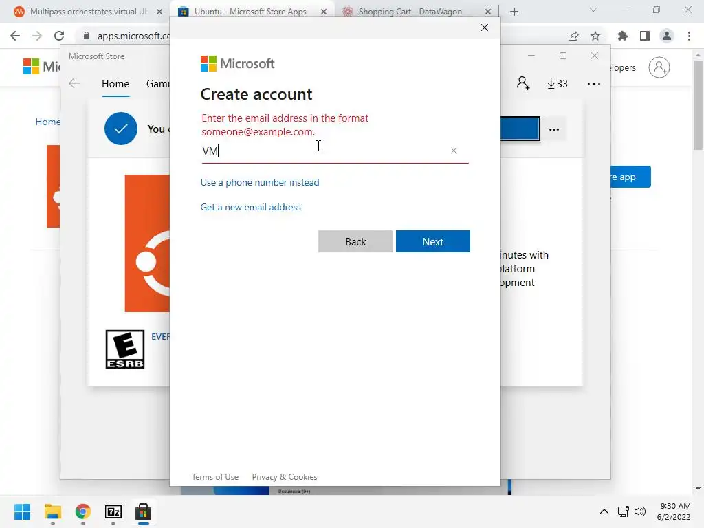Open Chrome extensions puzzle icon
Viewport: 704px width, 528px height.
pyautogui.click(x=623, y=36)
